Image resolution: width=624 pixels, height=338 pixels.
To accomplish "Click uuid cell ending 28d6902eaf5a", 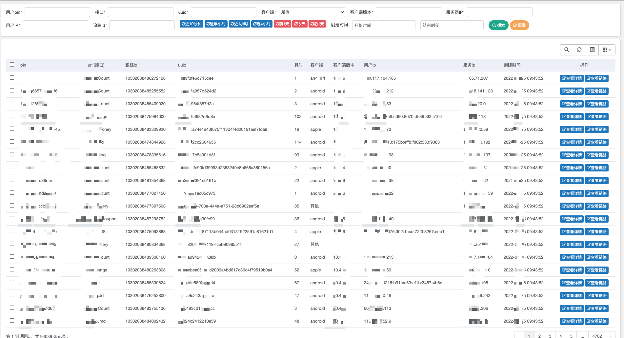I will pos(219,206).
